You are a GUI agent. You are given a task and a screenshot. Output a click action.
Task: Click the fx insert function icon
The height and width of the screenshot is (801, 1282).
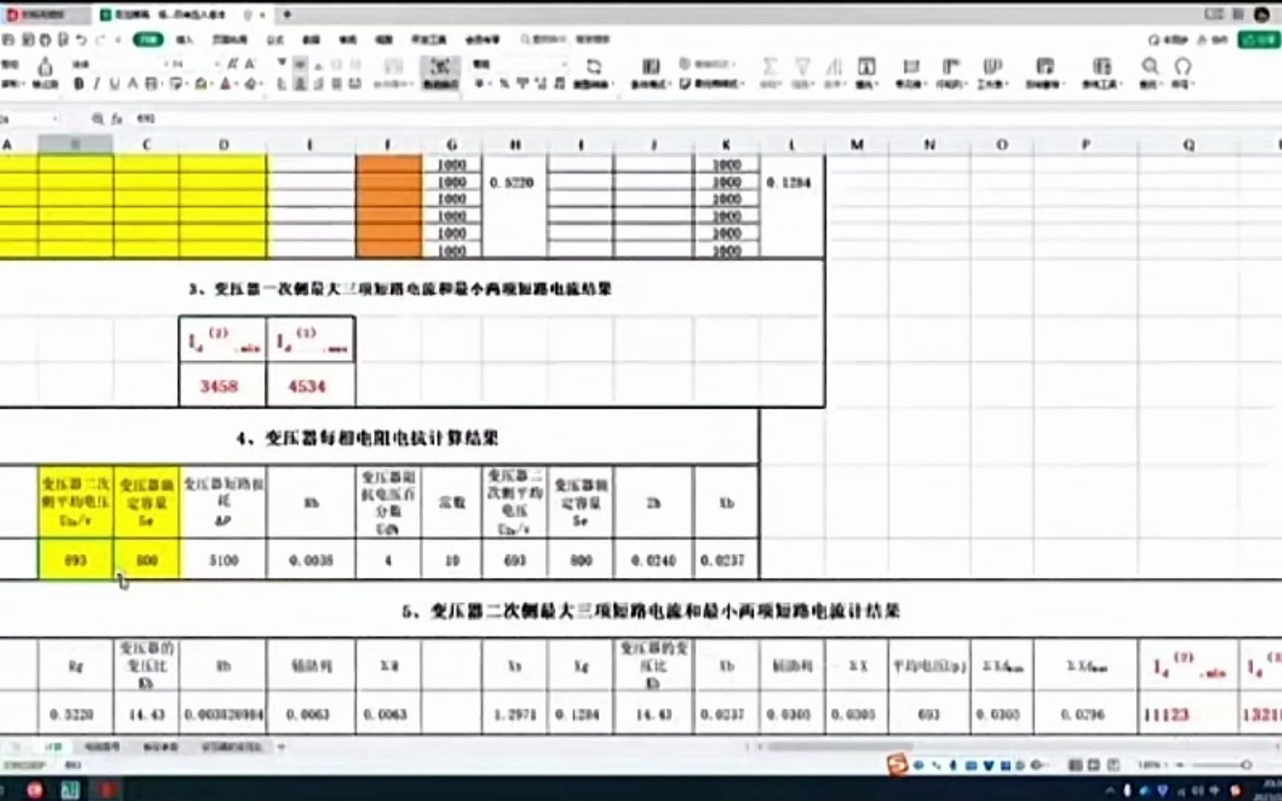pos(116,119)
